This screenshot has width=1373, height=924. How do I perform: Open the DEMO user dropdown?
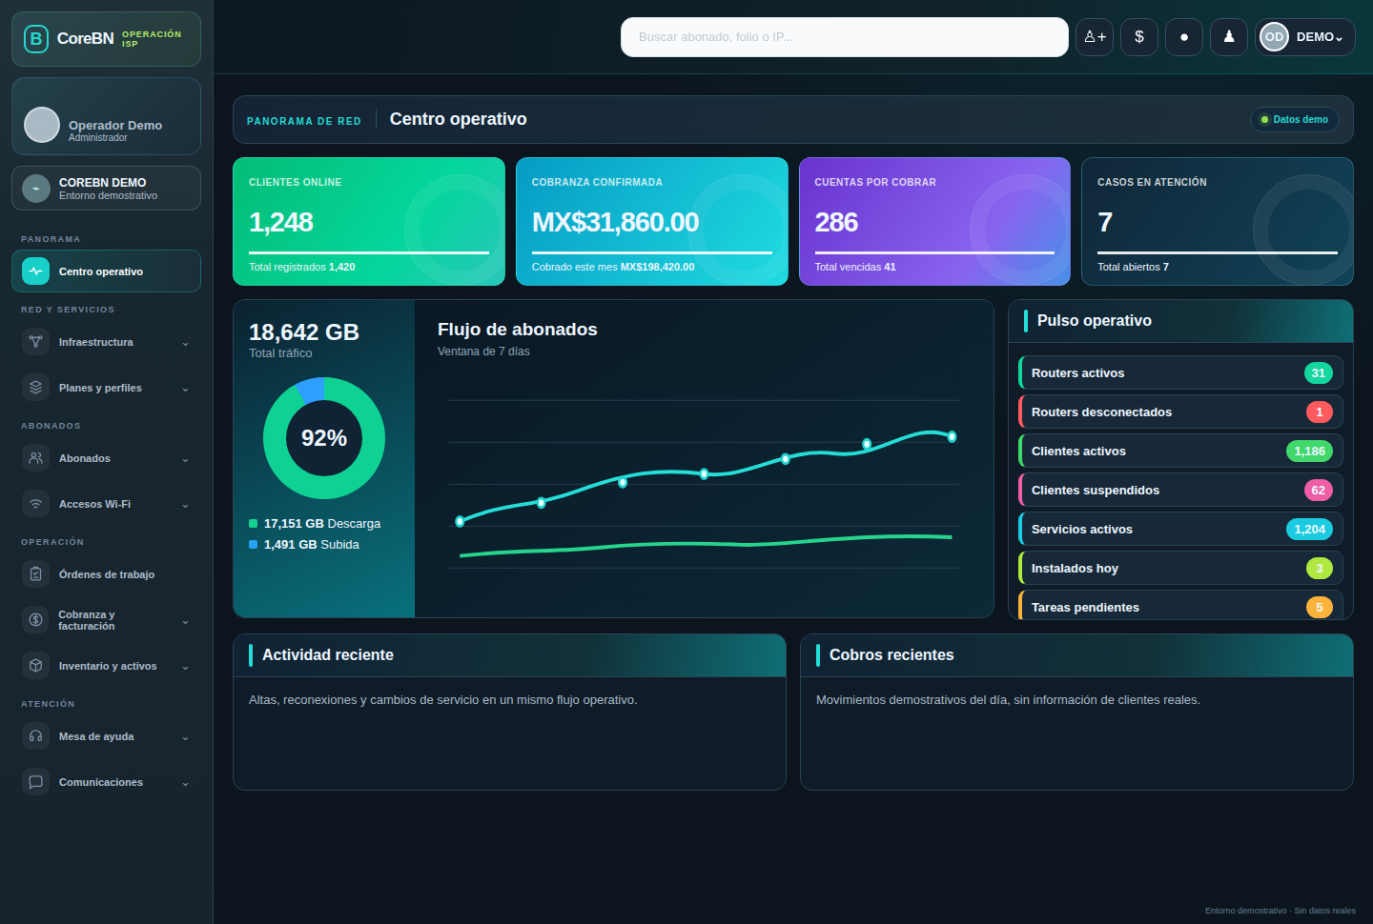point(1304,37)
